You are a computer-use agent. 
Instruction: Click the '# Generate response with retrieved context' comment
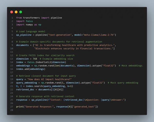point(45,96)
